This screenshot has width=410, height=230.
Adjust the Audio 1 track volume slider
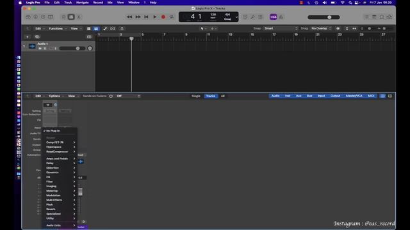[72, 49]
